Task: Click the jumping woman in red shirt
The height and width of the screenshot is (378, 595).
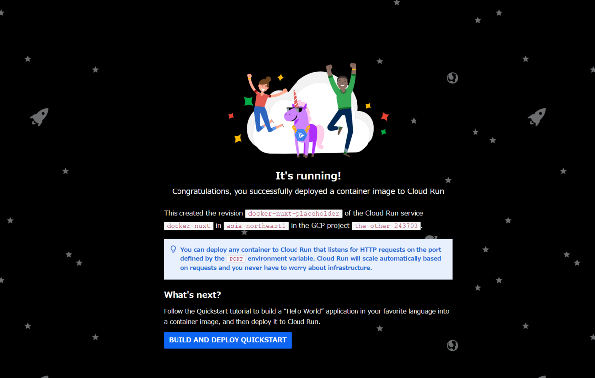Action: tap(266, 104)
